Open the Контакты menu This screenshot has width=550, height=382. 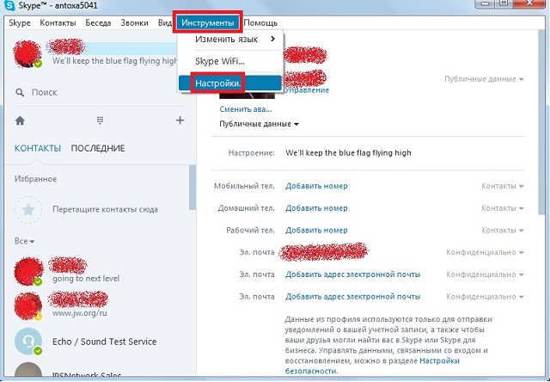click(x=58, y=23)
